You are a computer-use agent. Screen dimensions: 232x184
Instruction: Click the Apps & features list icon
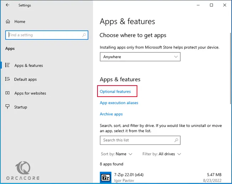point(7,65)
